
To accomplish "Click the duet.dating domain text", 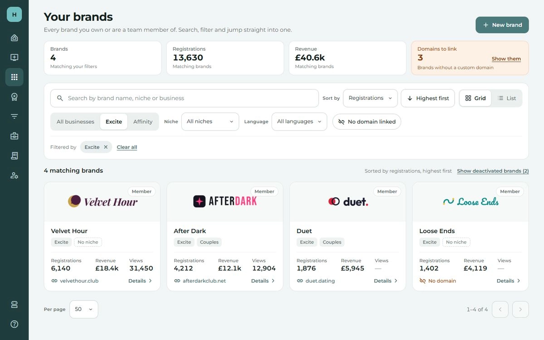I will (320, 281).
